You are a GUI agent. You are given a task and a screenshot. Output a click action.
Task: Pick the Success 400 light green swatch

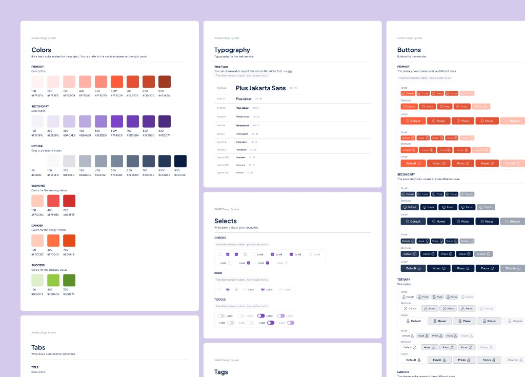coord(53,280)
